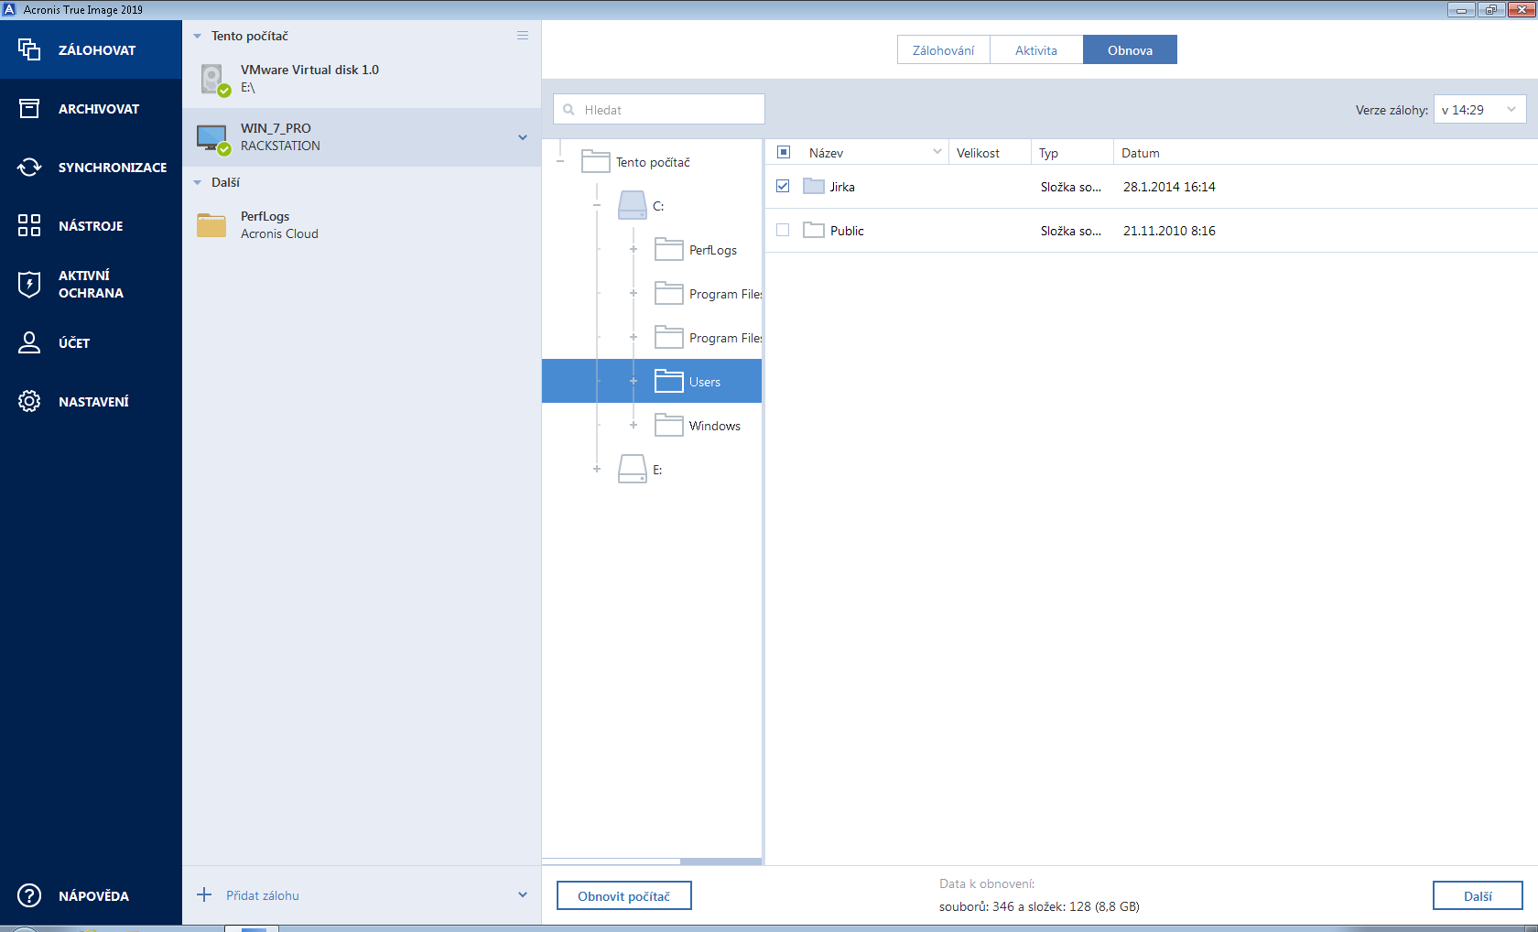Switch to the Aktivita tab

point(1035,50)
